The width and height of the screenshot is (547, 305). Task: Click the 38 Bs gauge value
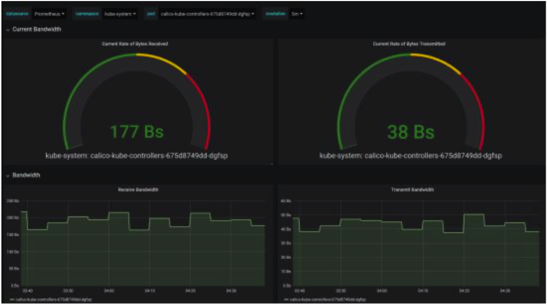(411, 132)
